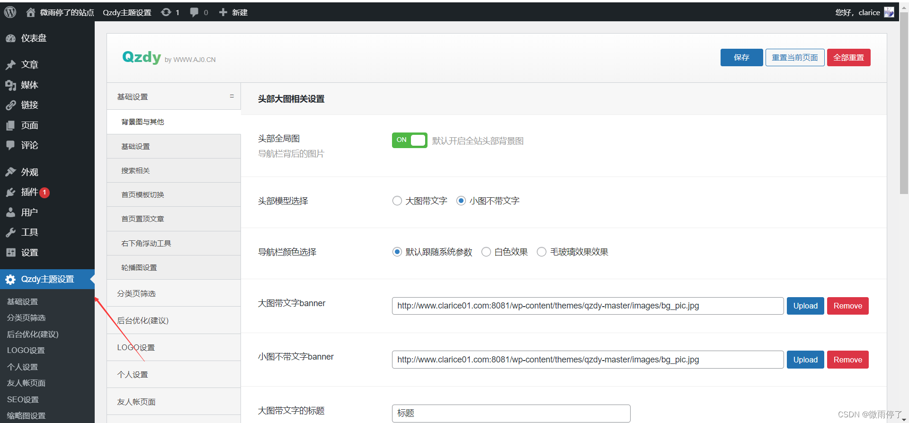Click the 小图不带文字banner URL field

(588, 360)
